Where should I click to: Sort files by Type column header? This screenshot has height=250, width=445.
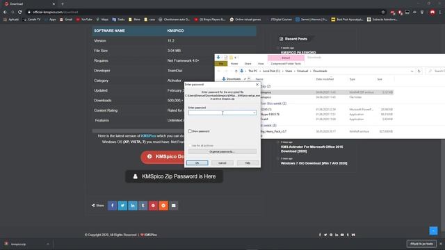(x=353, y=79)
